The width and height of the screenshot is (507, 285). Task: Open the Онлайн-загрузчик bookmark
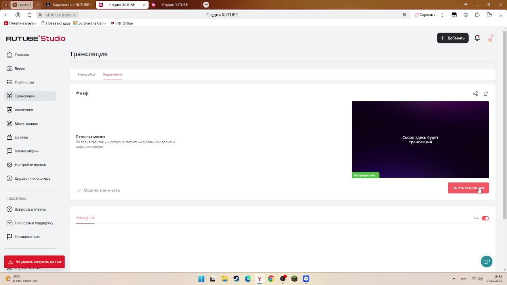click(x=20, y=23)
